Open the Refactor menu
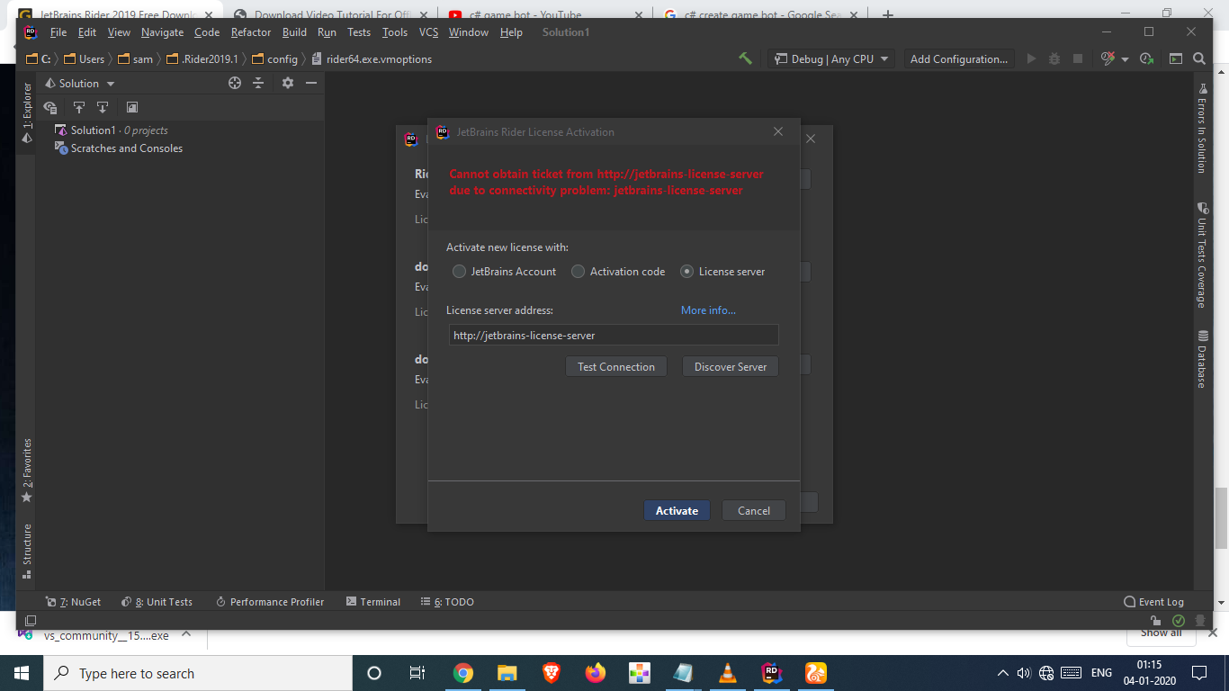Screen dimensions: 1229x691 click(x=251, y=31)
